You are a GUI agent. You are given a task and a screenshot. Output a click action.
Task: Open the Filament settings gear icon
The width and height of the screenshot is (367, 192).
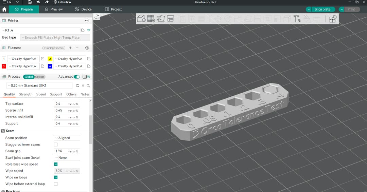pos(87,48)
